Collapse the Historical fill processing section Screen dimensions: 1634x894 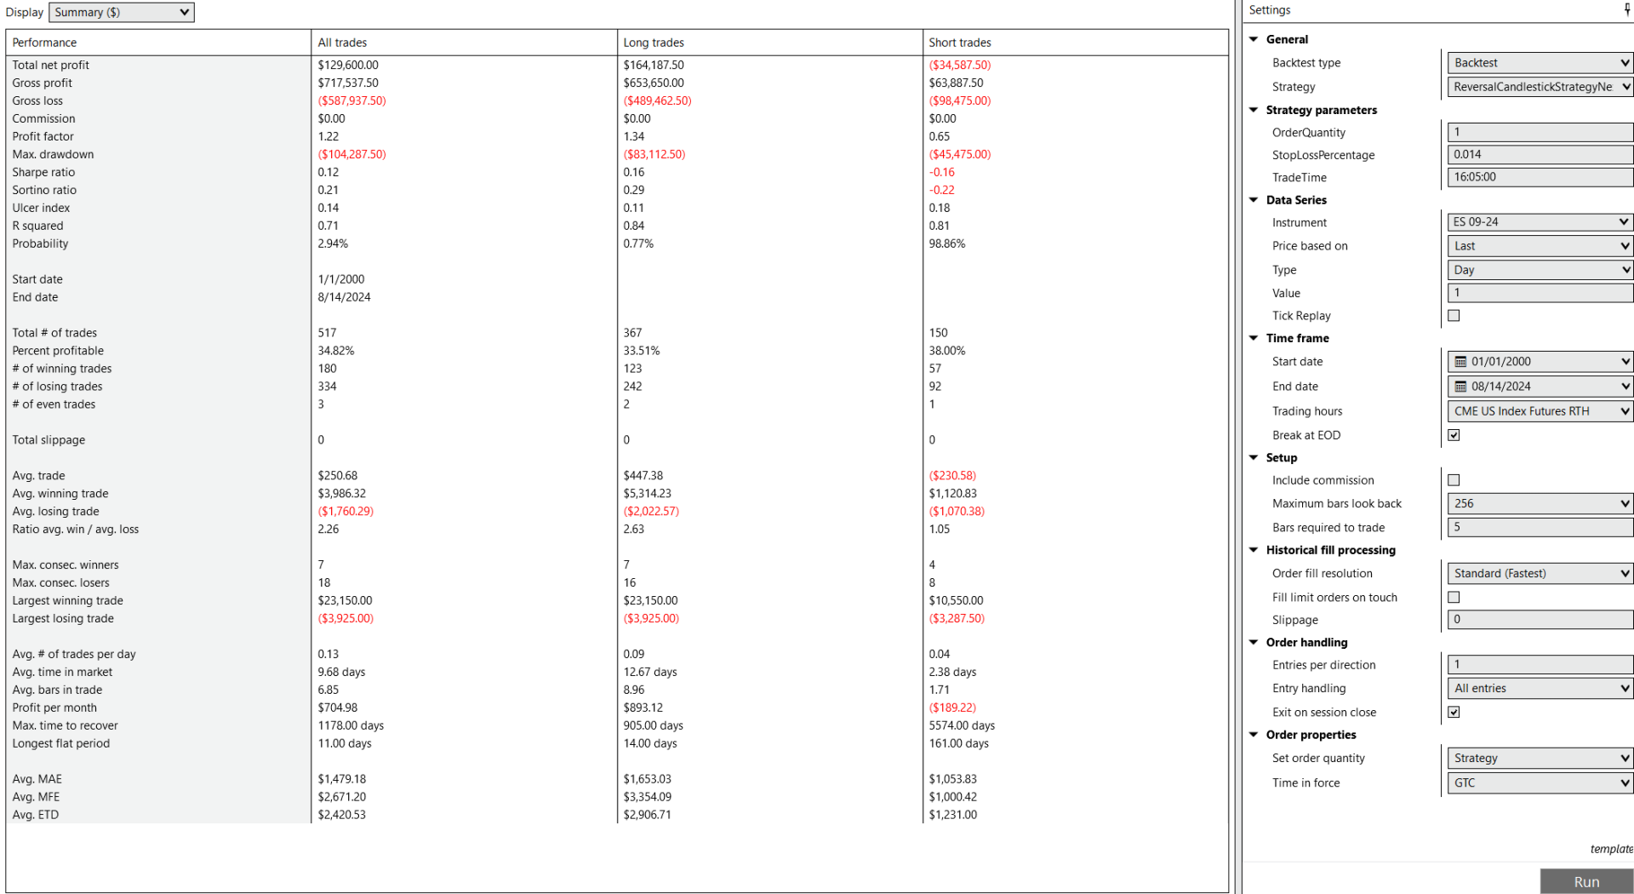click(x=1254, y=550)
